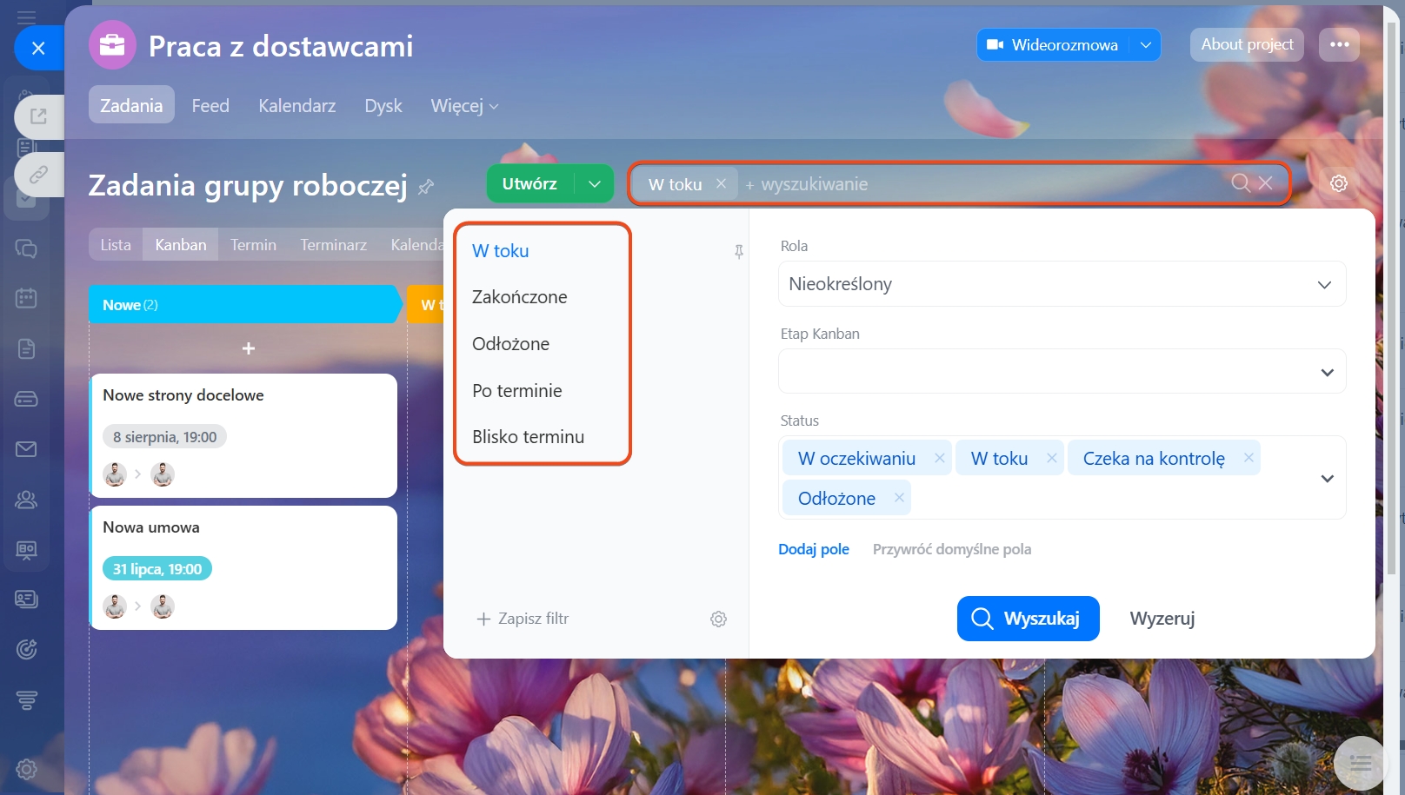Click Zapisz filtr to save filter

[x=523, y=619]
